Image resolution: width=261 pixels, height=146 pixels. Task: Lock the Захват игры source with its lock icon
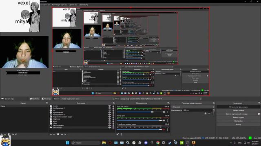pyautogui.click(x=113, y=128)
